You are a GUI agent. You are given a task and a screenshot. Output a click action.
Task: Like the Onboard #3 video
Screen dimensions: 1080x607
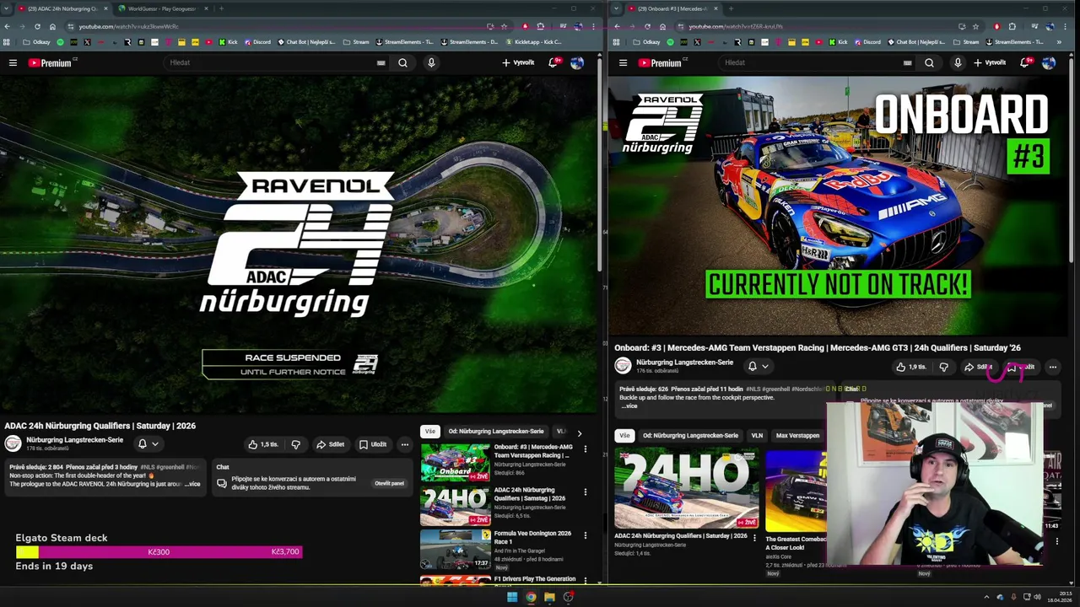coord(911,367)
